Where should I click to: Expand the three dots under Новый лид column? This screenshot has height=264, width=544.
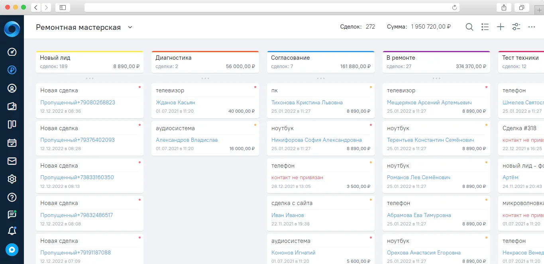[x=90, y=78]
